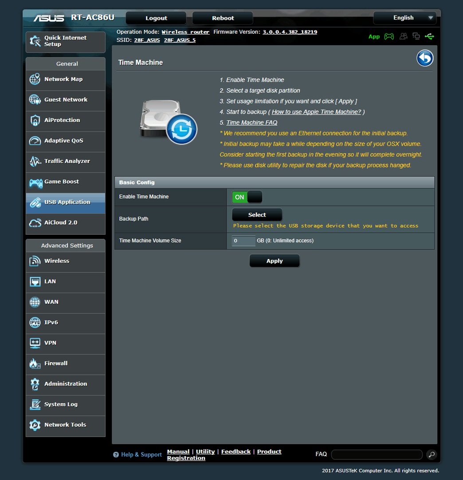Click the green USB status icon

(x=429, y=37)
